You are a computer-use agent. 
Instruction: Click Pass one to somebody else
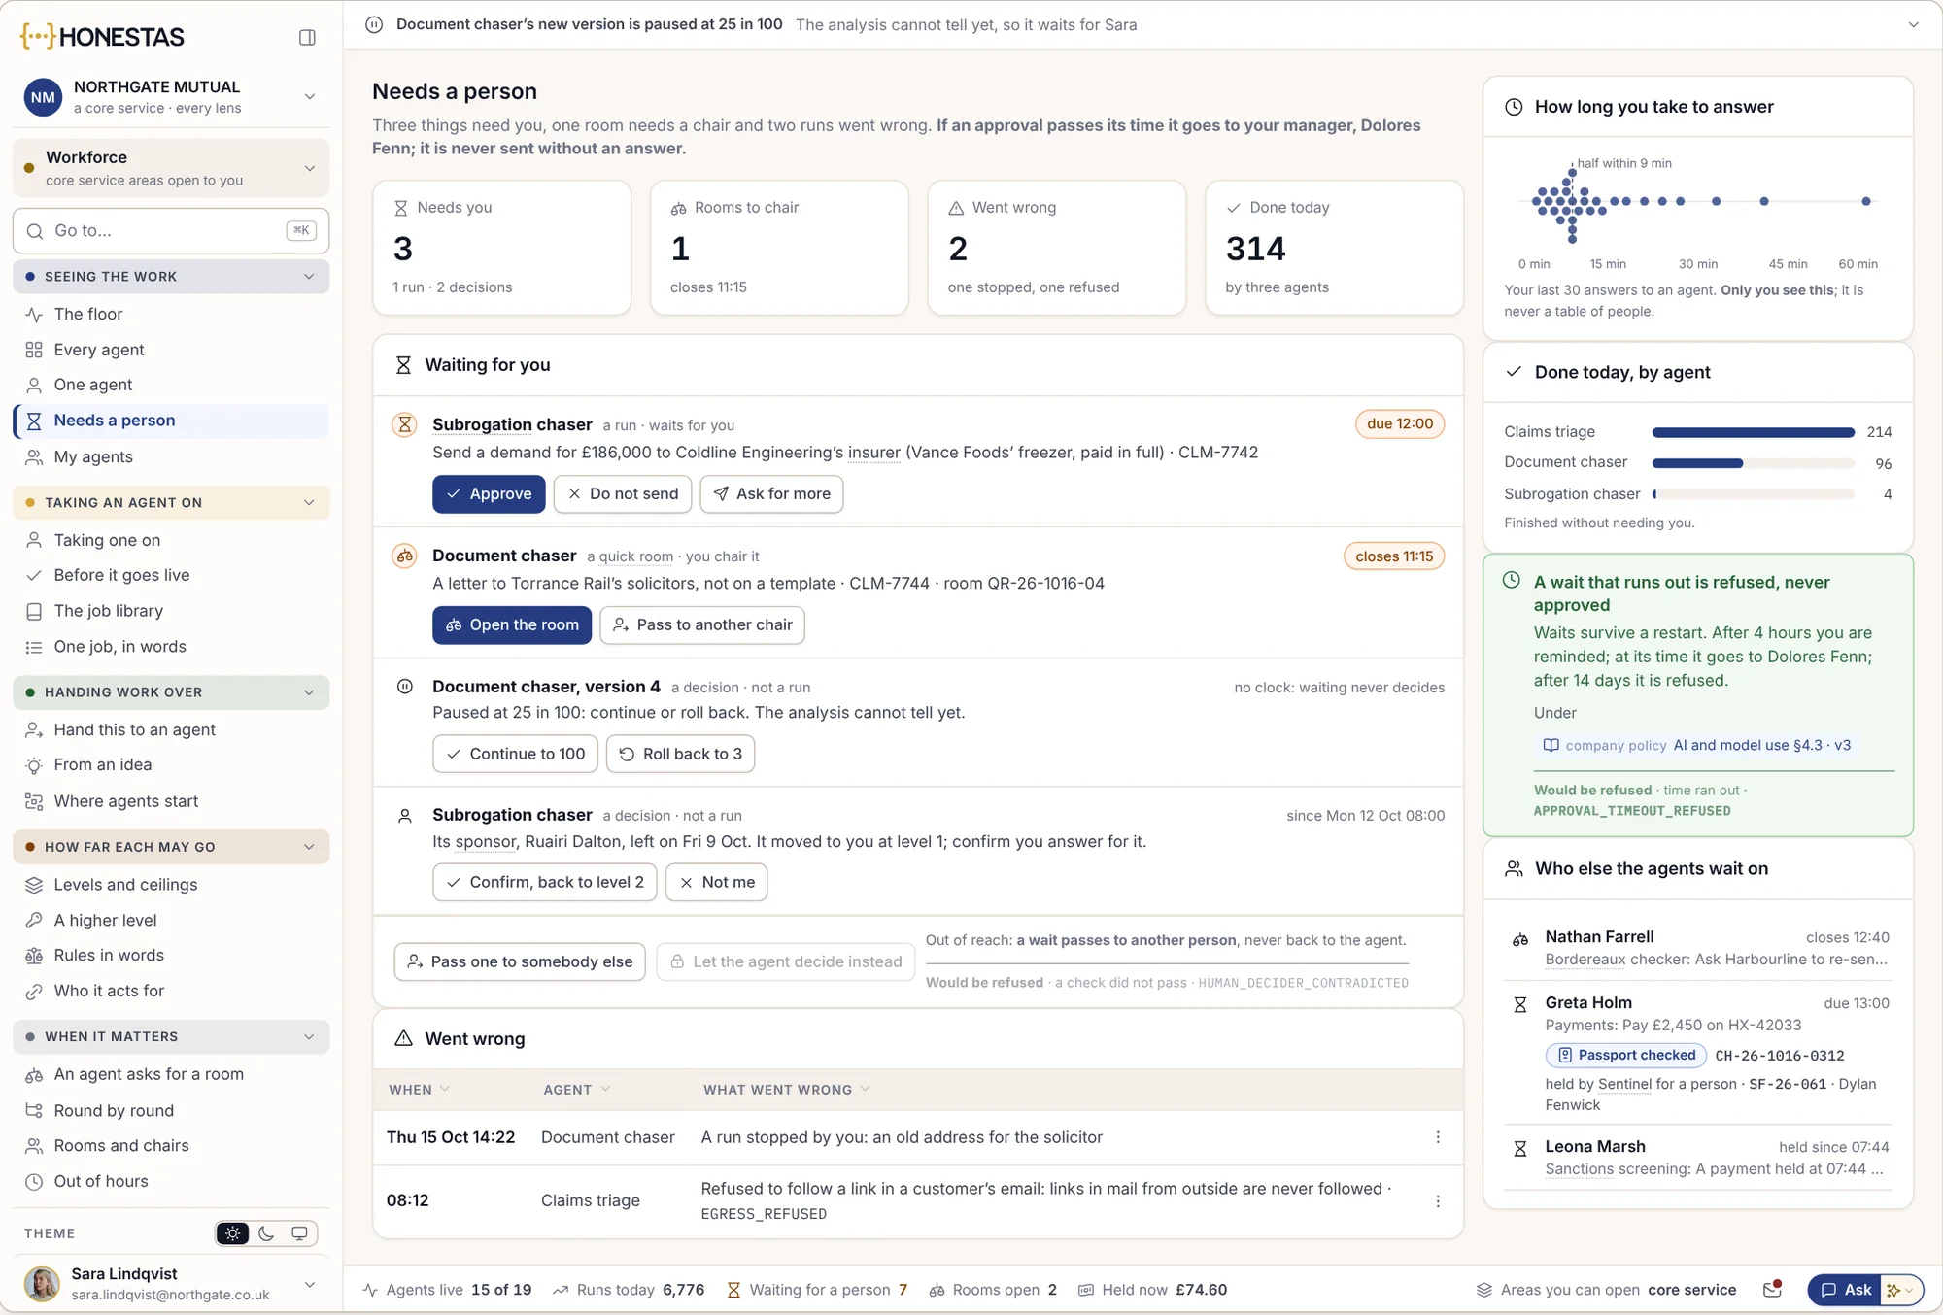tap(520, 961)
